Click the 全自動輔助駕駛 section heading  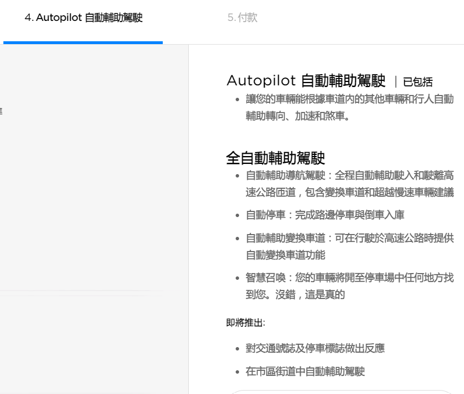(x=275, y=158)
